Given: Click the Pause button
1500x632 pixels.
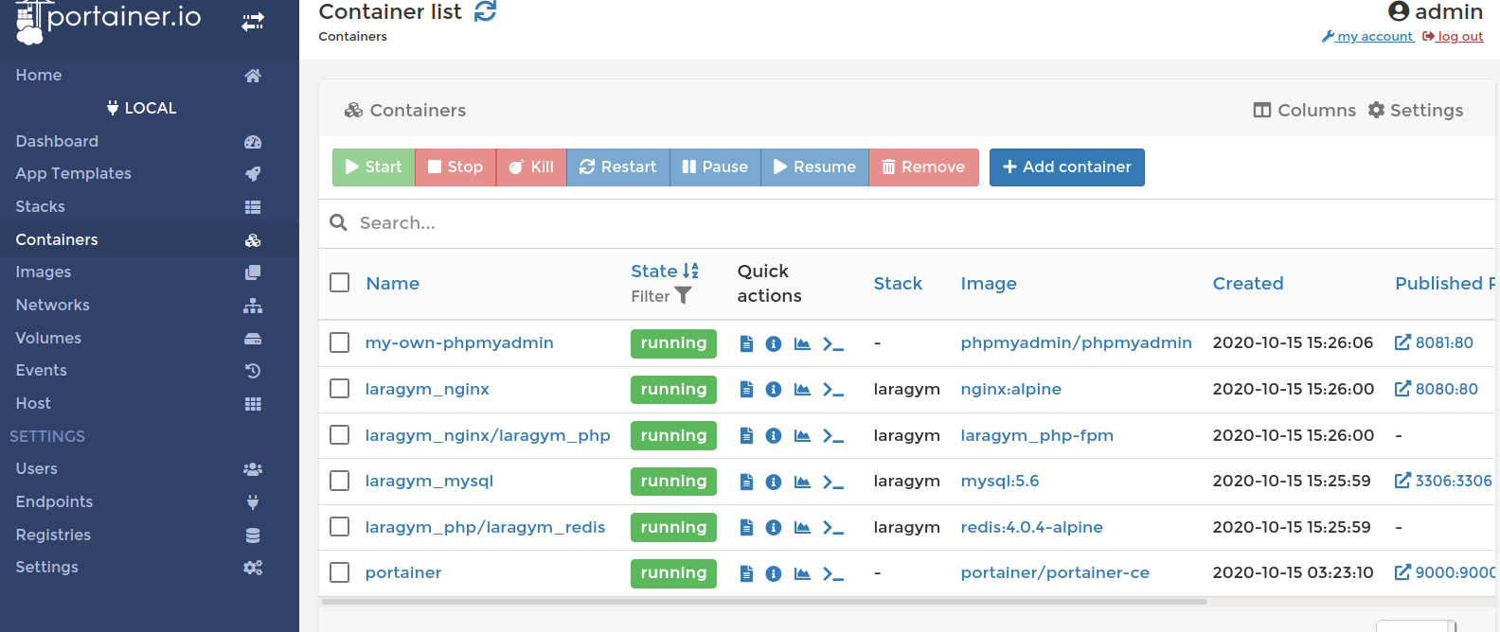Looking at the screenshot, I should point(715,167).
